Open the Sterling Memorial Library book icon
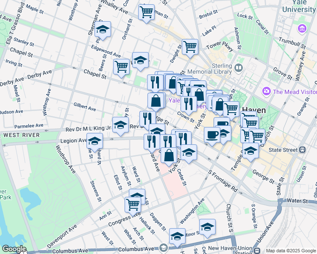 click(239, 68)
